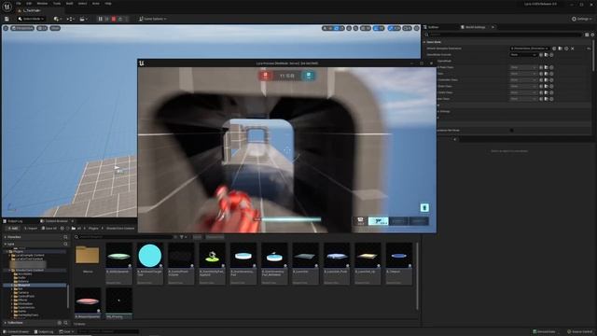The width and height of the screenshot is (597, 336).
Task: Open the Window menu
Action: [x=42, y=4]
